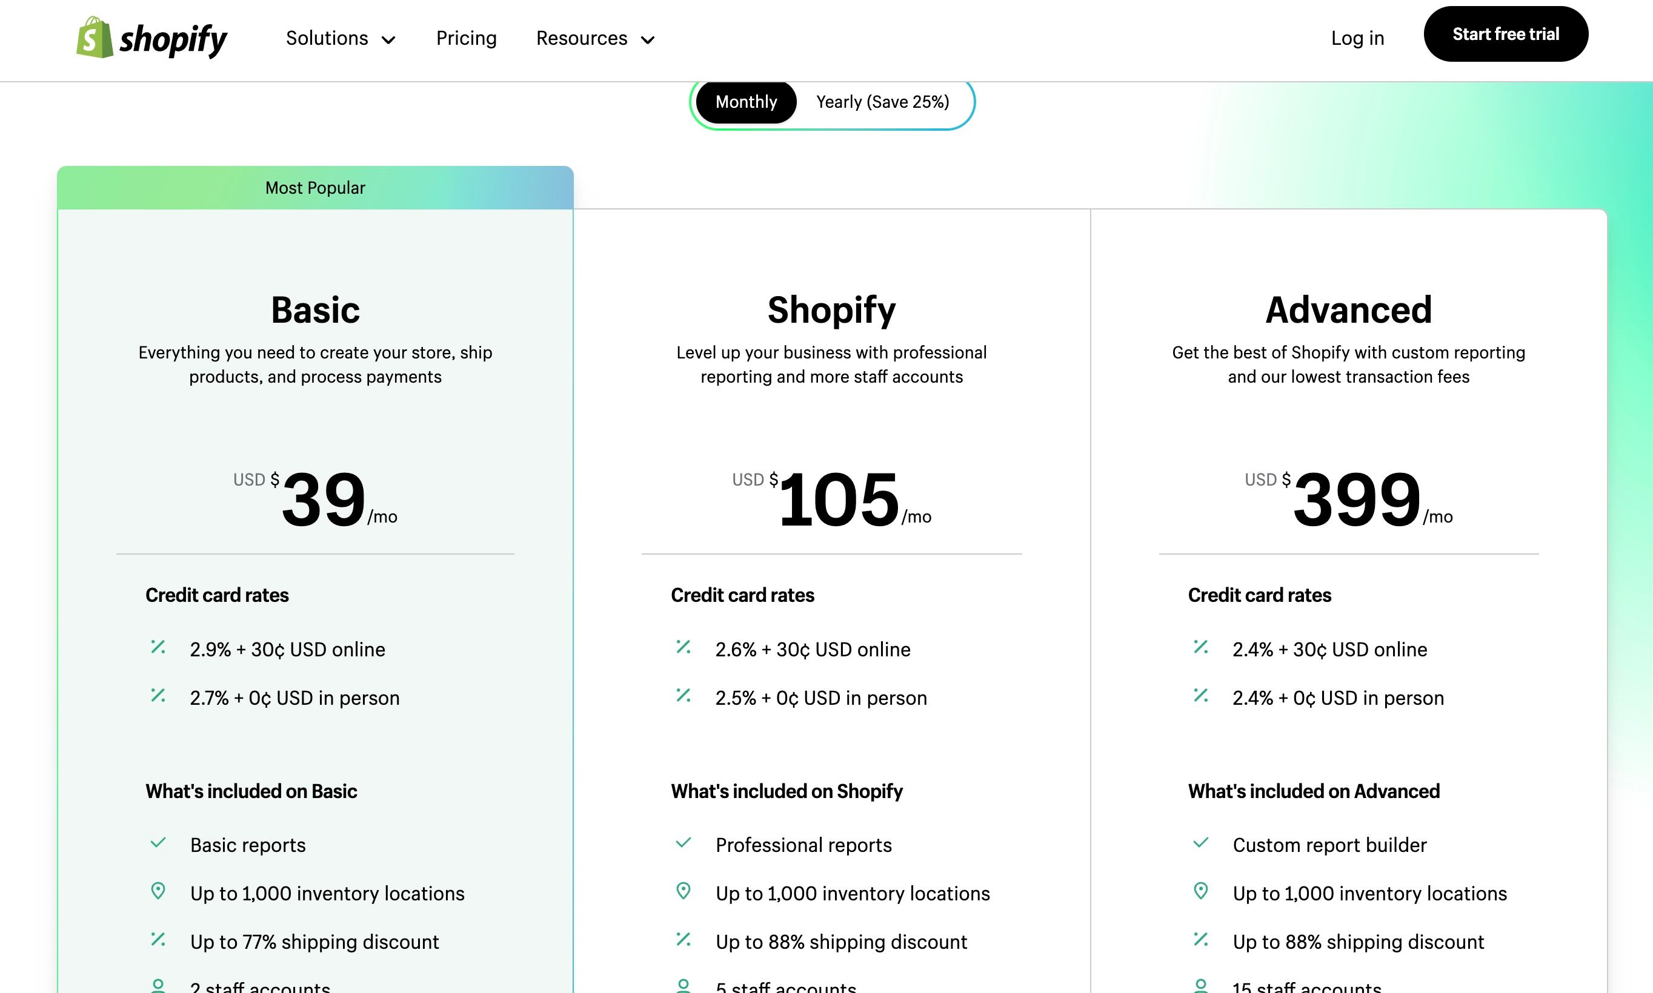Click percent icon beside Basic online rate

(x=158, y=647)
